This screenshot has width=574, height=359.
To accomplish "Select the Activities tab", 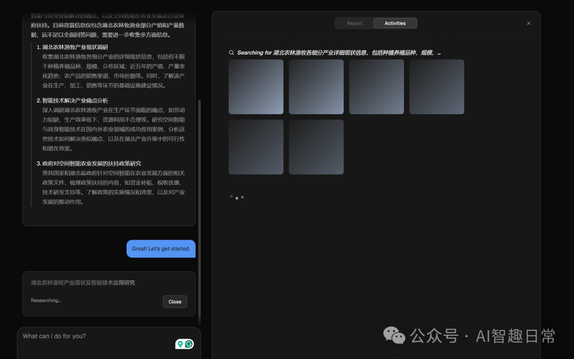I will click(395, 23).
